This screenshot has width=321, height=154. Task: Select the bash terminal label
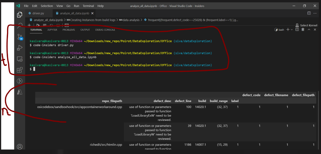click(279, 30)
